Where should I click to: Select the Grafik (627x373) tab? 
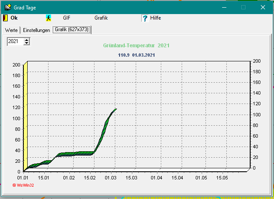click(x=71, y=30)
